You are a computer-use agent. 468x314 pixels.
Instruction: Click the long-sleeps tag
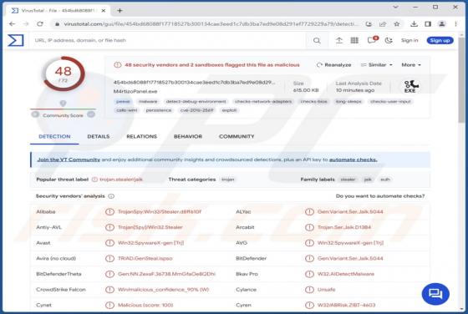(348, 102)
